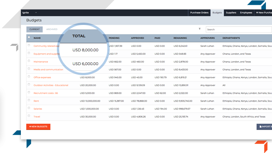The width and height of the screenshot is (272, 153).
Task: Click the DEPARTMENTS column header
Action: (231, 38)
